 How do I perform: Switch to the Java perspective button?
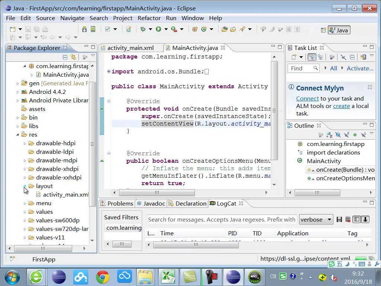point(339,30)
